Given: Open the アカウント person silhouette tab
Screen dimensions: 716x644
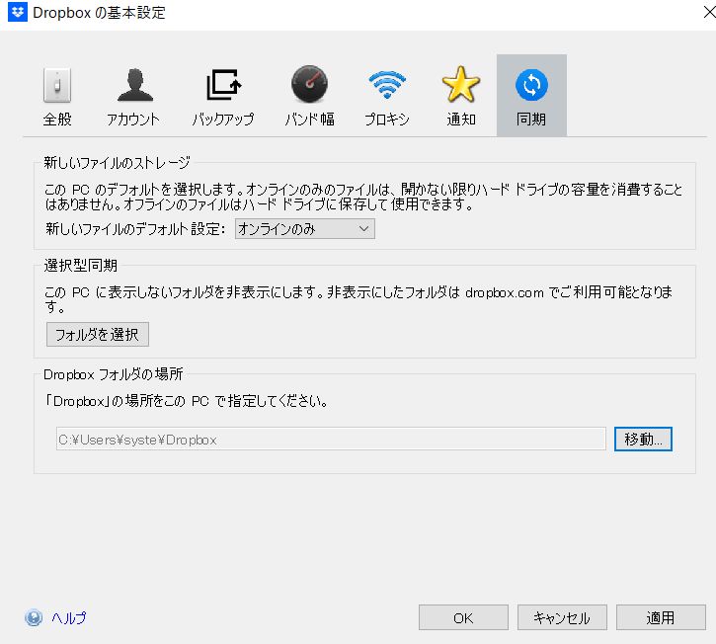Looking at the screenshot, I should (133, 97).
